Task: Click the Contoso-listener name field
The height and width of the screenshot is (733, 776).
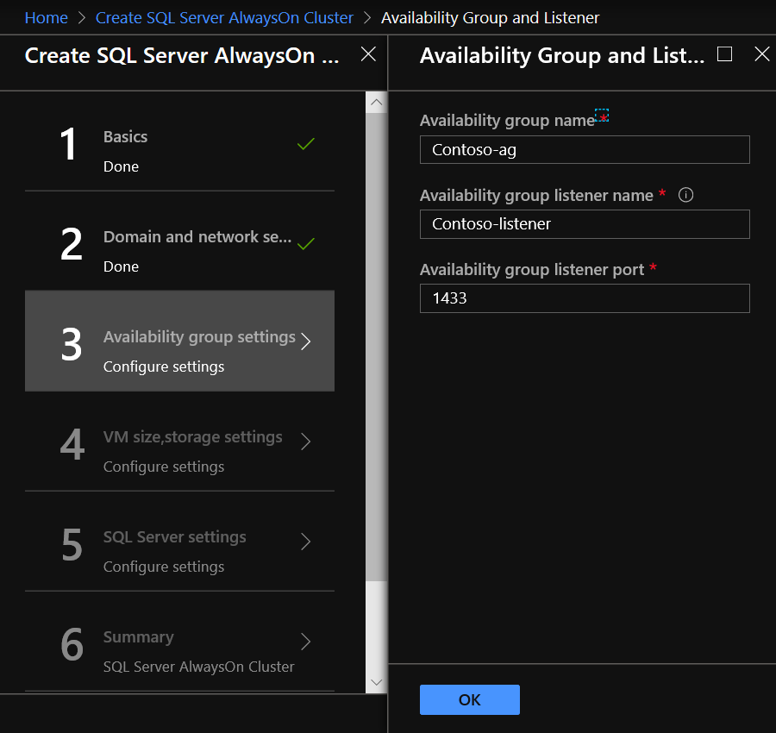Action: [585, 224]
